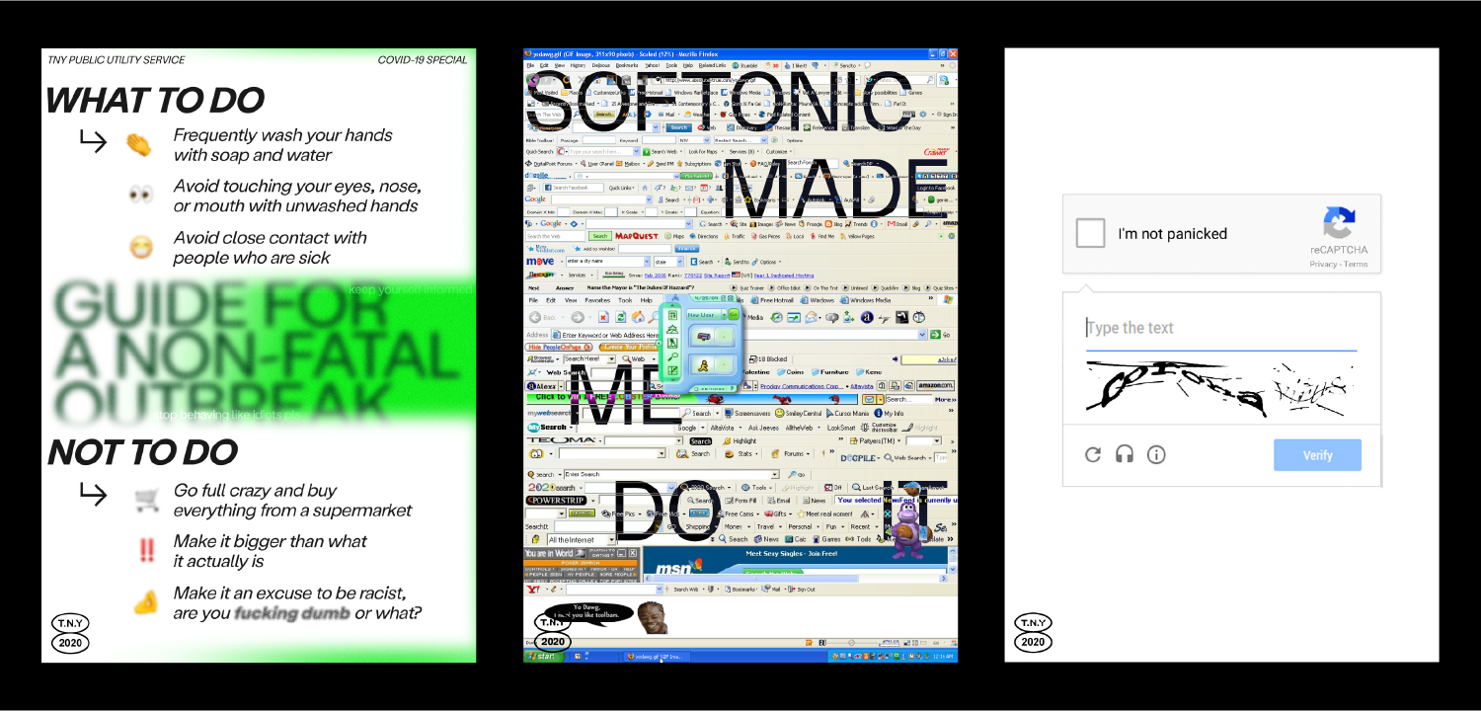The height and width of the screenshot is (711, 1481).
Task: Toggle Hide PeopleOnPage button
Action: click(558, 347)
